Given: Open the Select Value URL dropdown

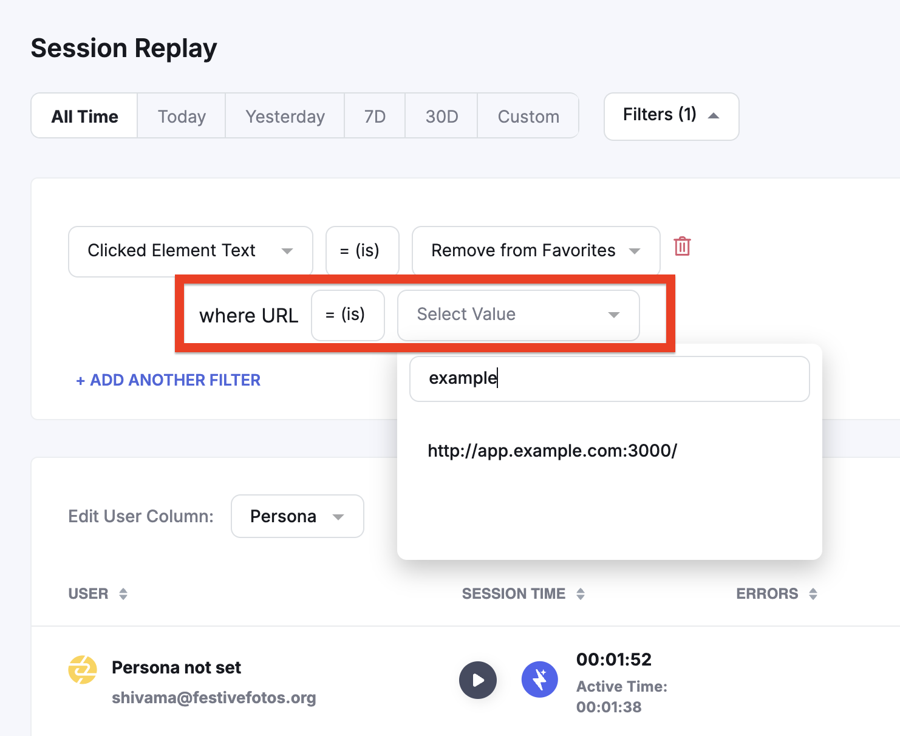Looking at the screenshot, I should click(x=517, y=315).
